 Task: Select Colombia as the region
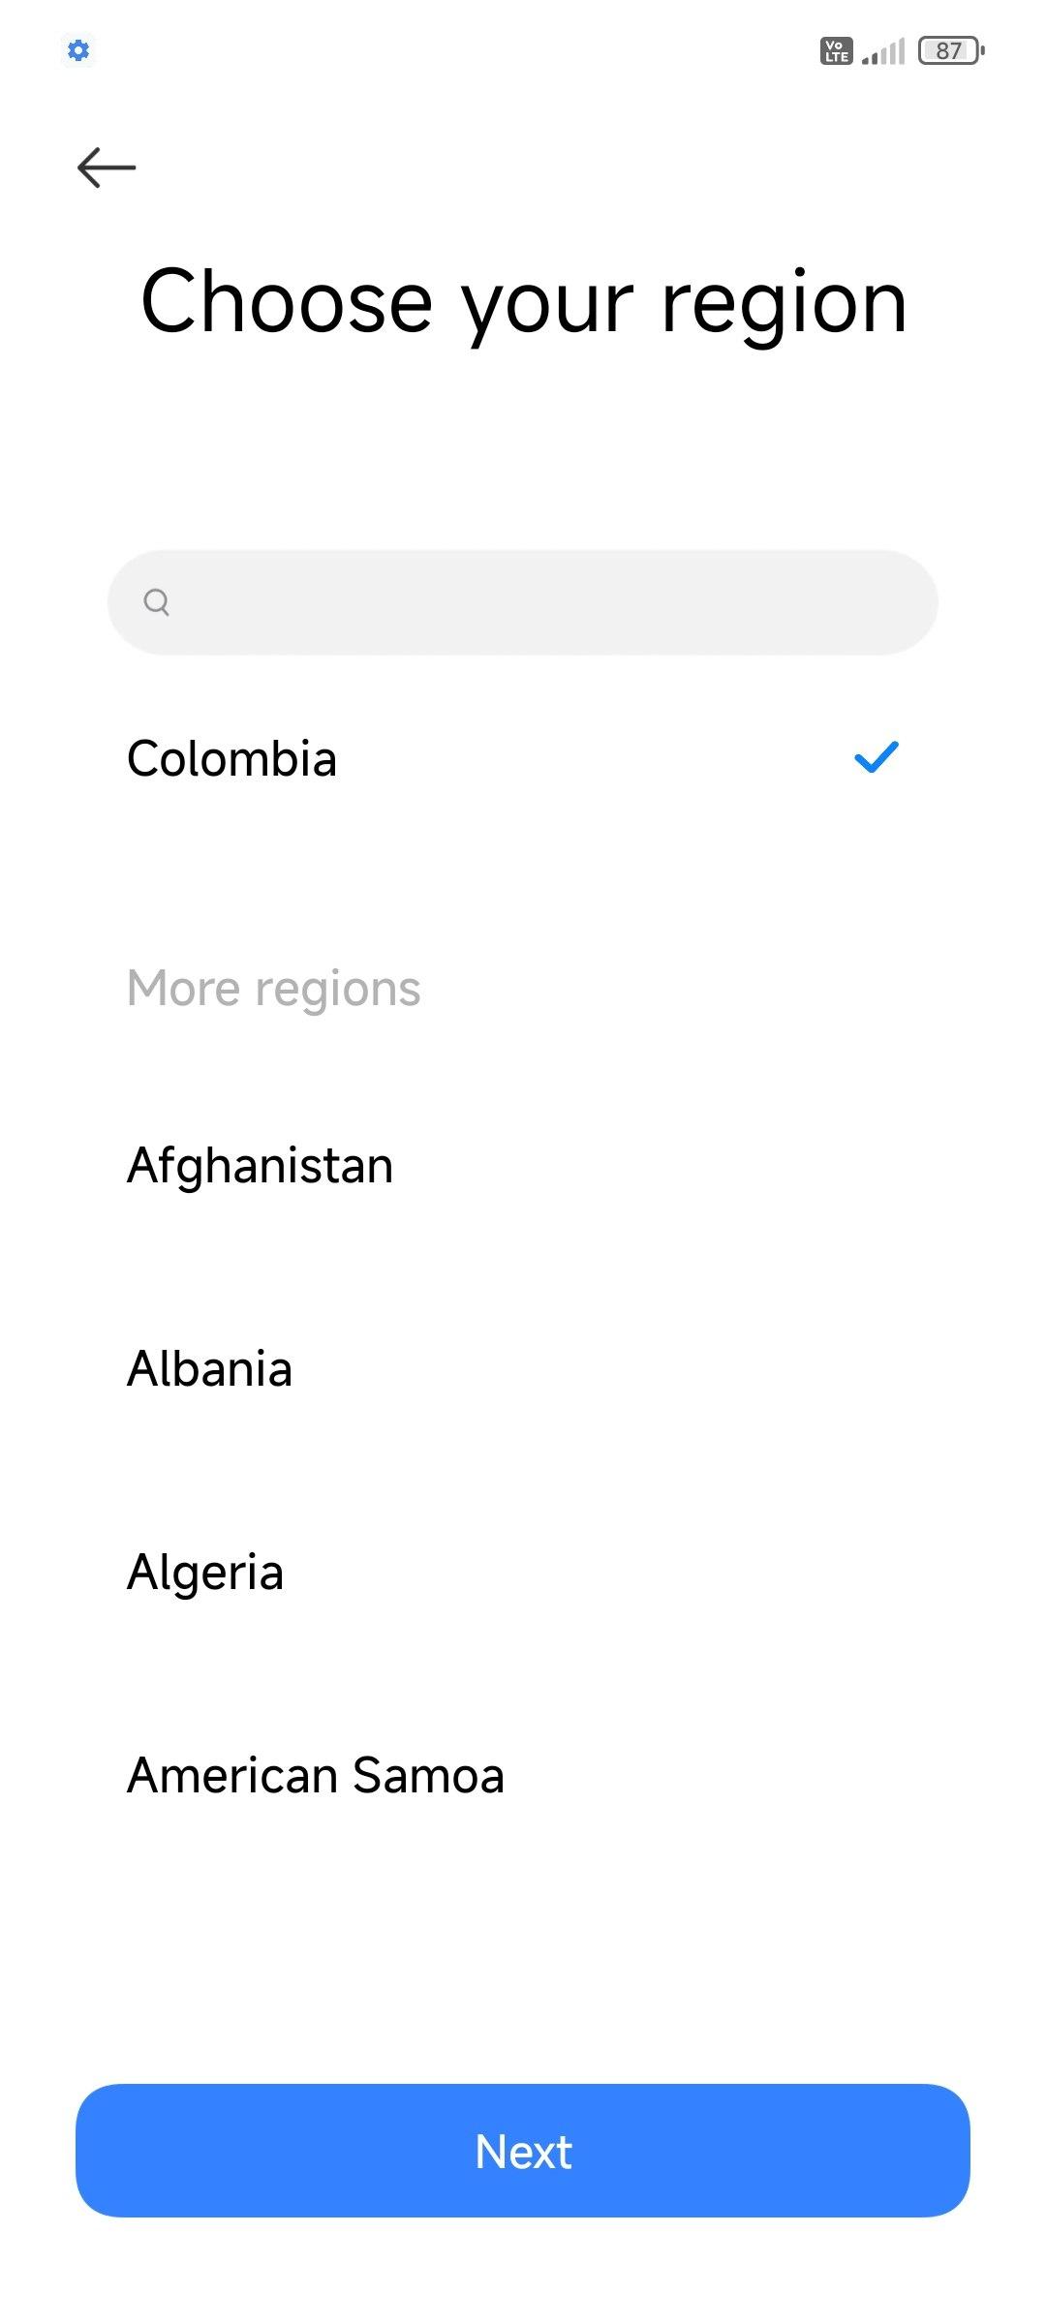[232, 758]
